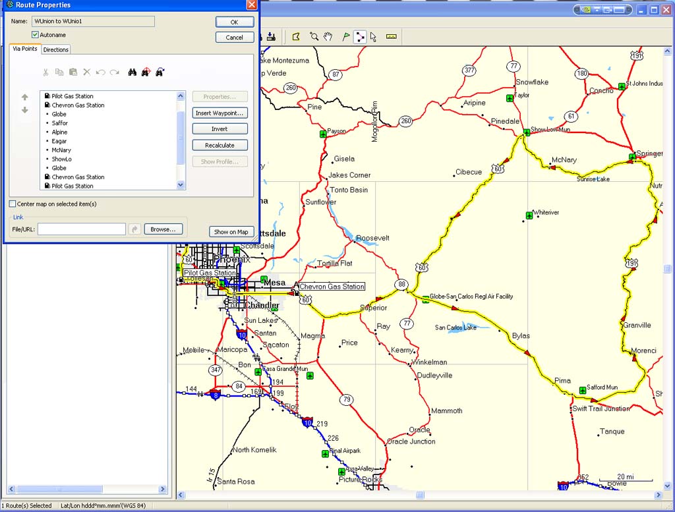Click the Redo arrow icon in Via Points
The image size is (675, 512).
point(115,72)
